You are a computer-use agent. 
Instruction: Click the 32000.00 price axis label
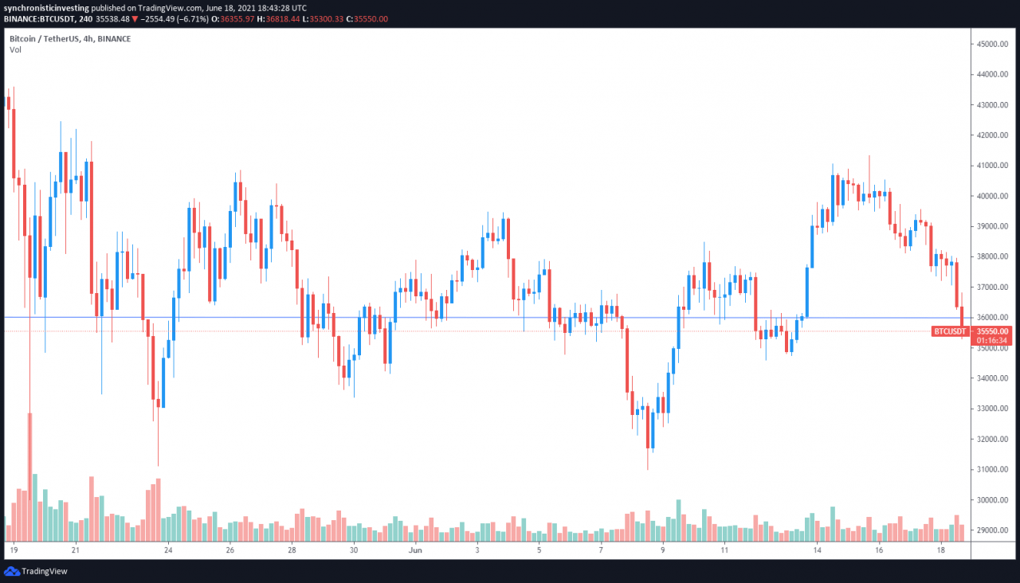point(992,439)
